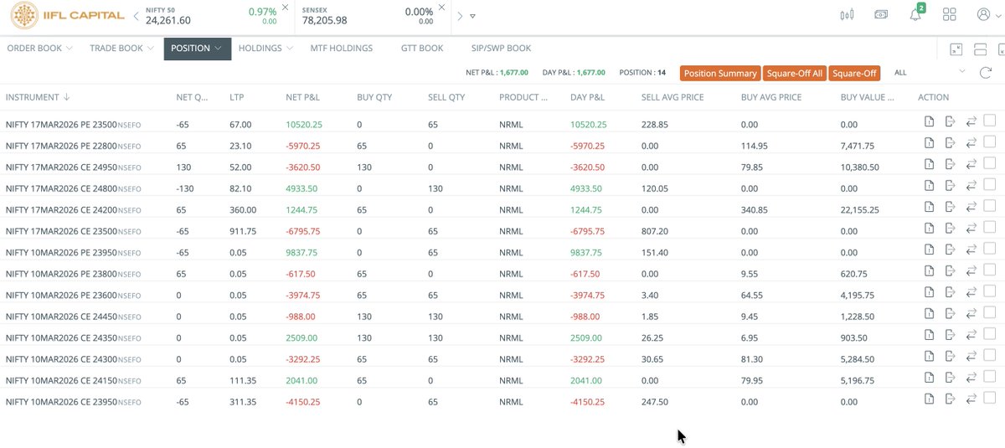Tick checkbox for NIFTY 17MAR2026 CE 24950
This screenshot has width=1005, height=448.
click(990, 162)
